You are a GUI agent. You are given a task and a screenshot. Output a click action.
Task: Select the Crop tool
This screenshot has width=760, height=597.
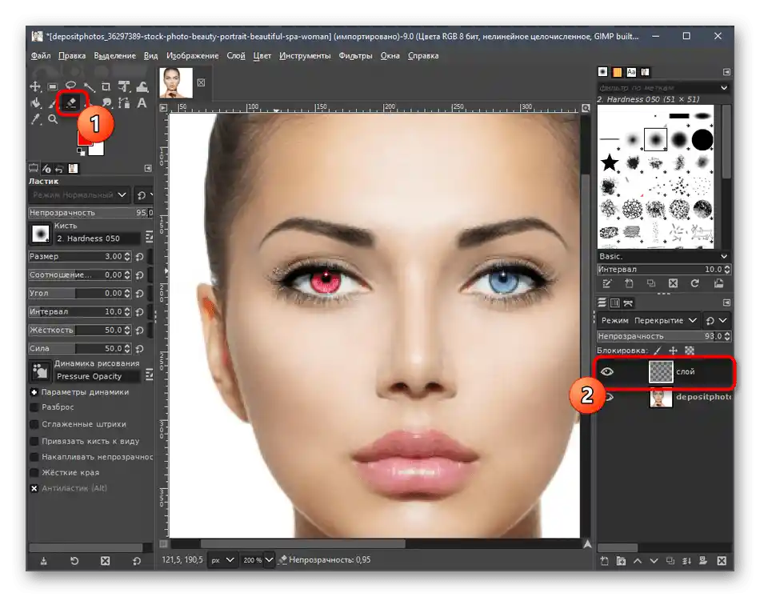[x=106, y=86]
